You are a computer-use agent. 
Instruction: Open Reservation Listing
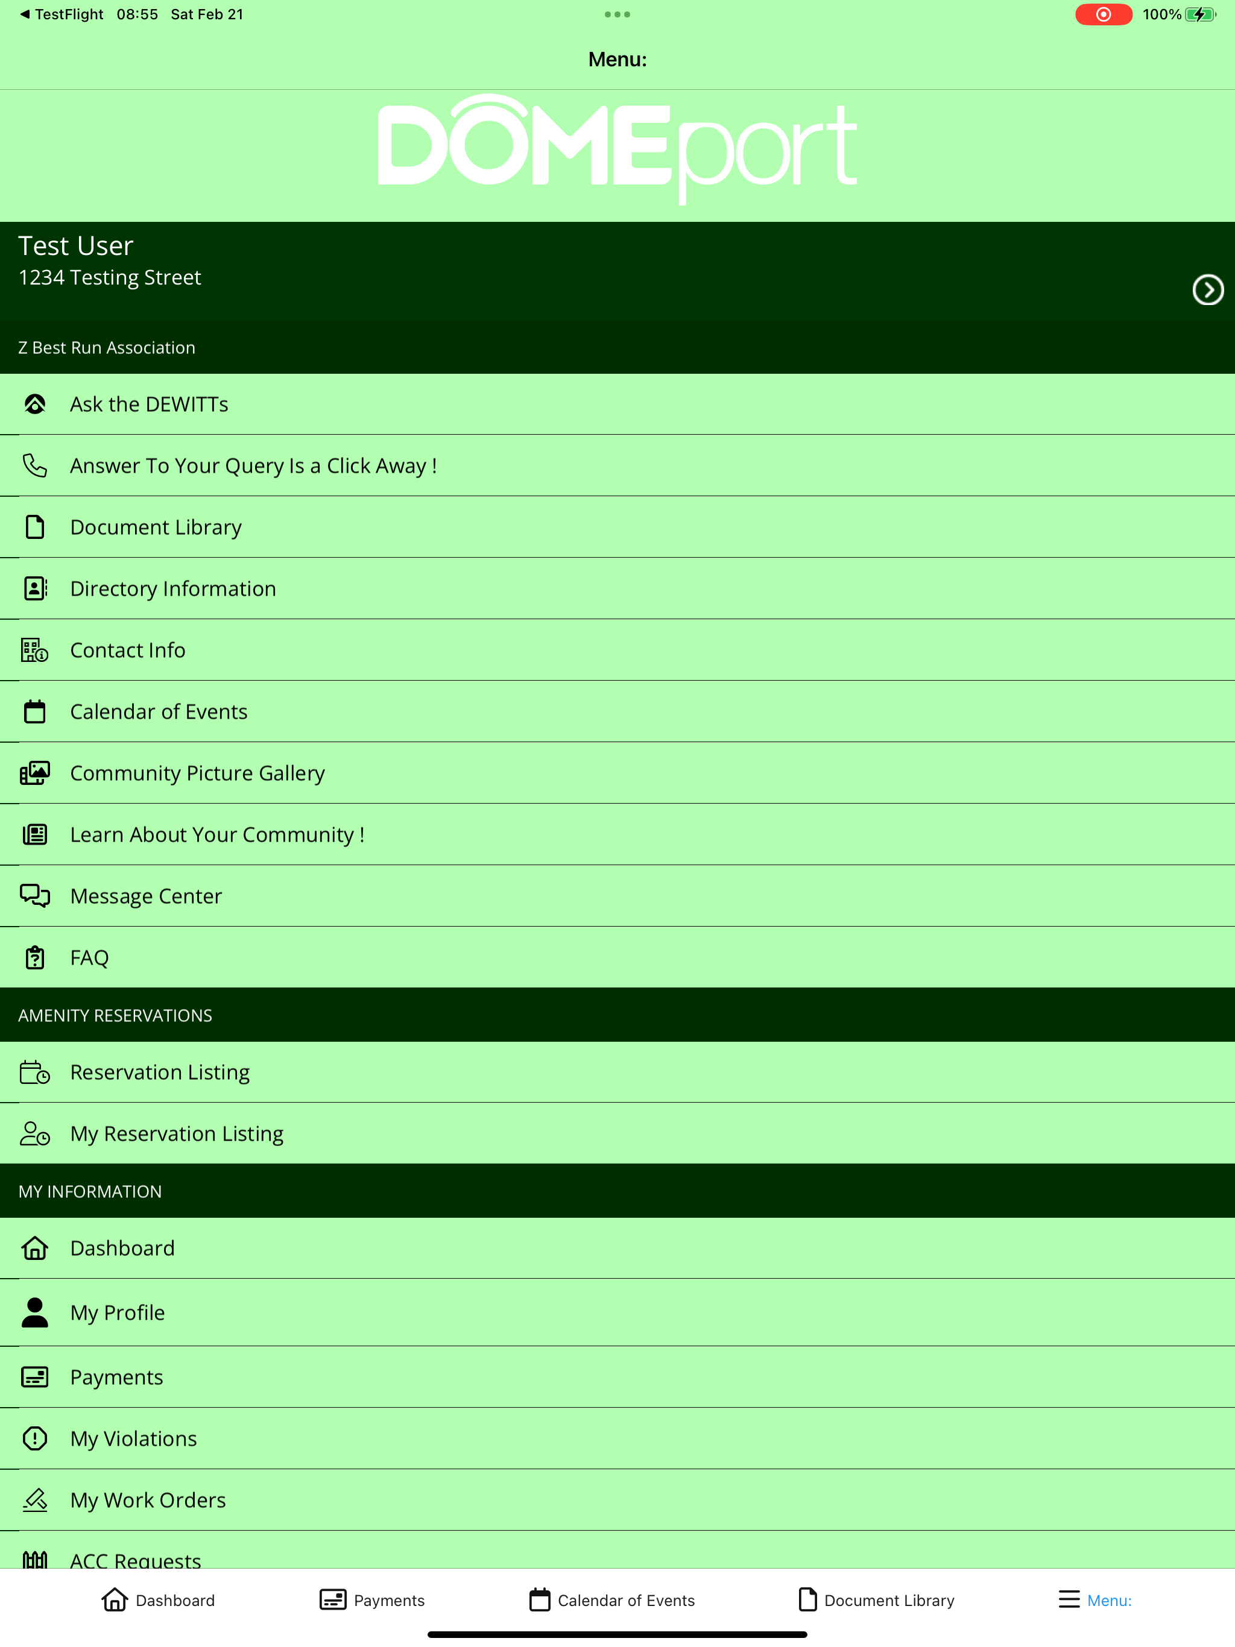[617, 1072]
